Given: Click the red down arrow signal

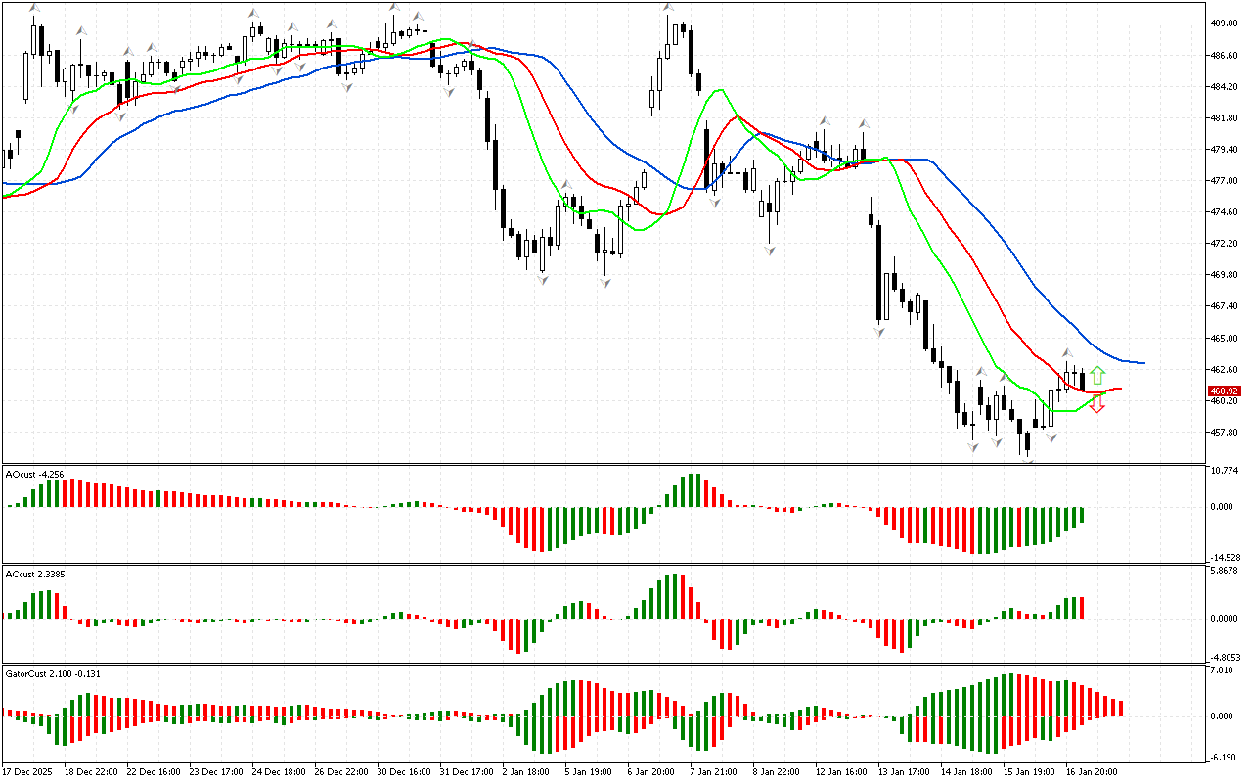Looking at the screenshot, I should (1097, 403).
